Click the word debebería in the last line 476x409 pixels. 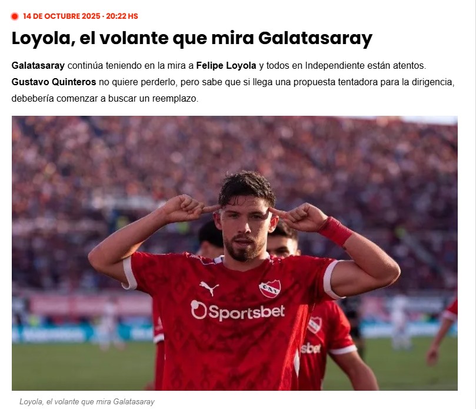tap(32, 99)
